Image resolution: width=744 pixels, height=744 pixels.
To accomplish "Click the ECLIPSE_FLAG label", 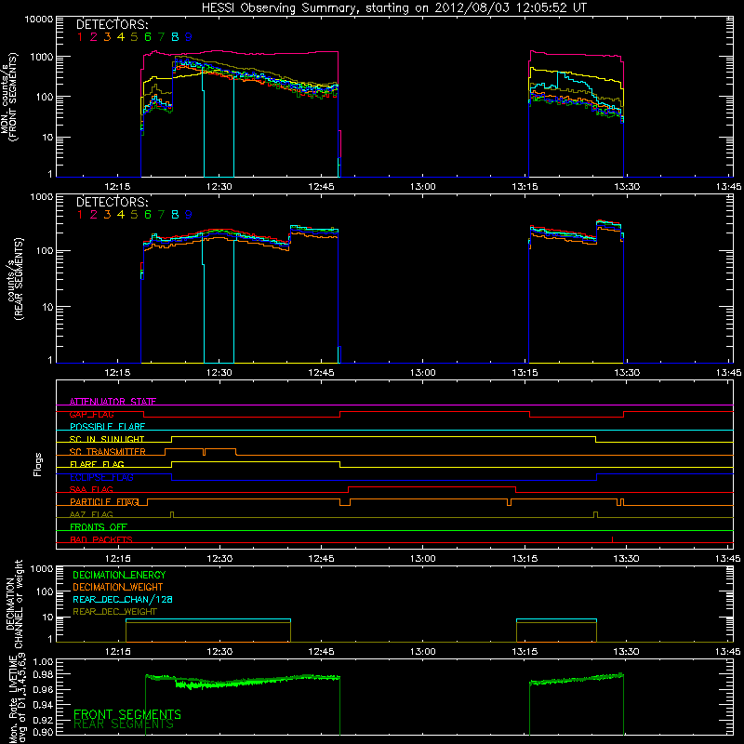I will (x=101, y=477).
